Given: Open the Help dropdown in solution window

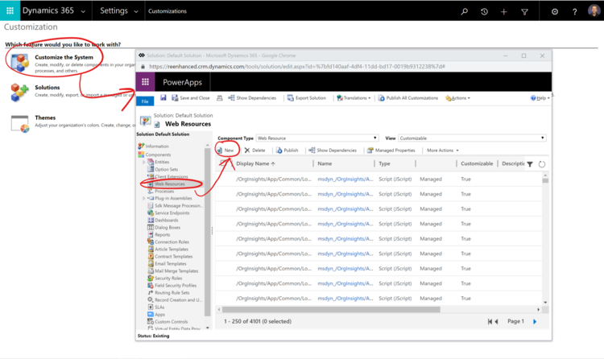Looking at the screenshot, I should tap(540, 98).
